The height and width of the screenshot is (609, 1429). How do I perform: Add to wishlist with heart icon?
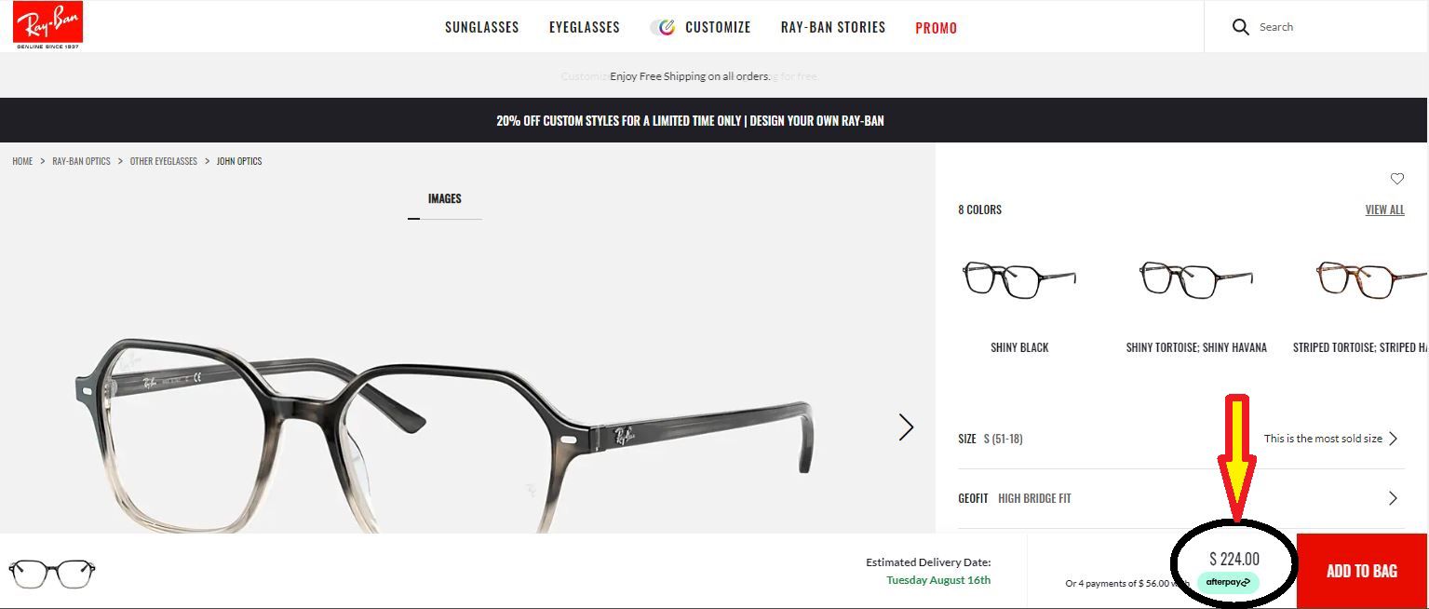coord(1396,179)
